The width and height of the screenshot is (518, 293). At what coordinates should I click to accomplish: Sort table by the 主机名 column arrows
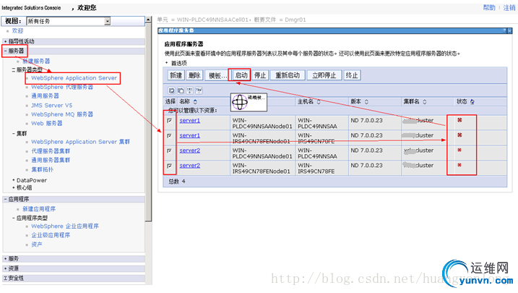[319, 101]
